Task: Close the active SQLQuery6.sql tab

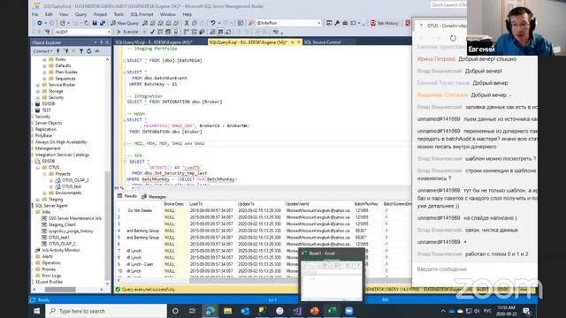Action: (x=299, y=42)
